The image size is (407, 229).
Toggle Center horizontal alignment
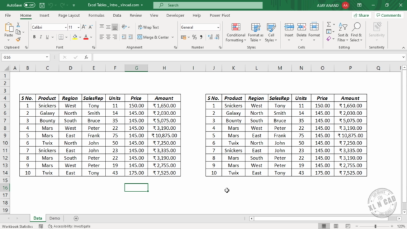tap(108, 37)
